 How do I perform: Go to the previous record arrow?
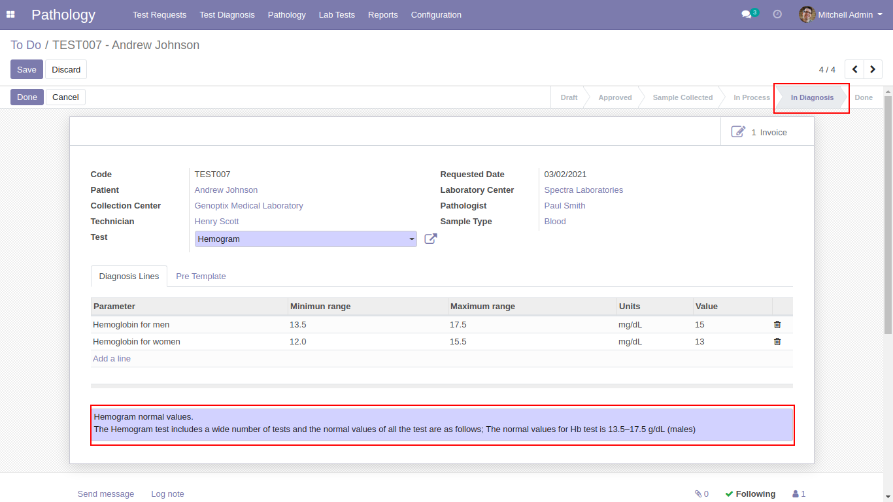[854, 69]
